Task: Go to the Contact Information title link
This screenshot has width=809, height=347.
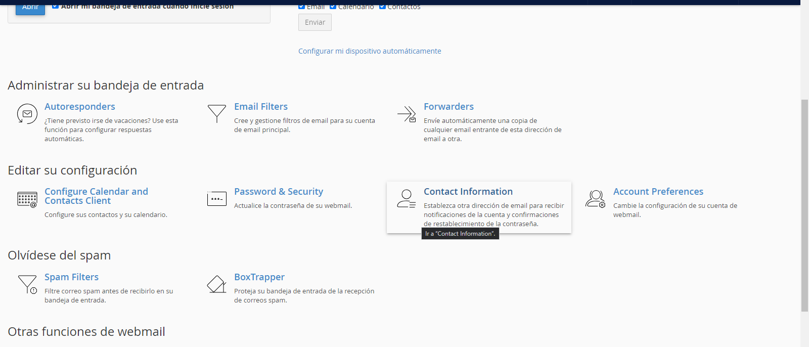Action: coord(468,192)
